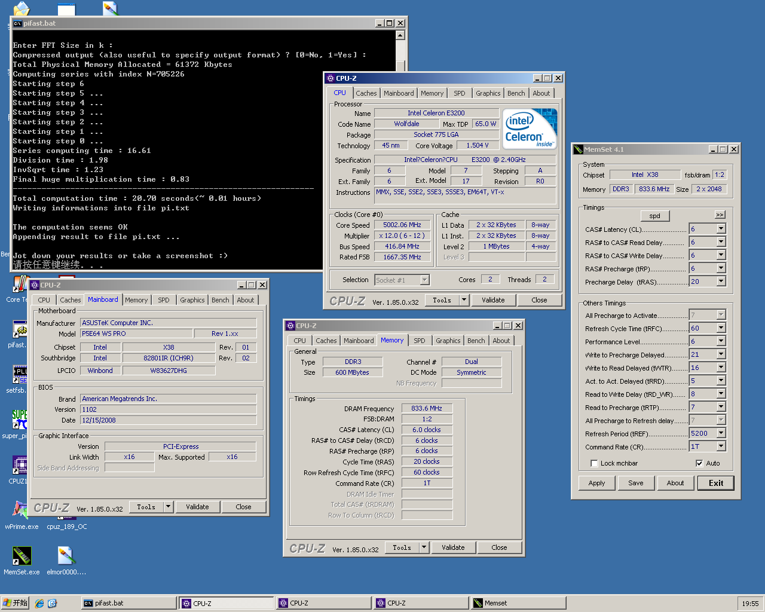Click Close in the CPU-Z Memory window

click(x=499, y=547)
